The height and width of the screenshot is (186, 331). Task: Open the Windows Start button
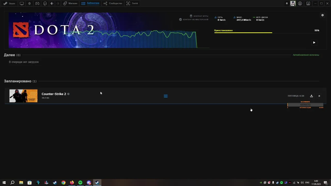point(4,183)
